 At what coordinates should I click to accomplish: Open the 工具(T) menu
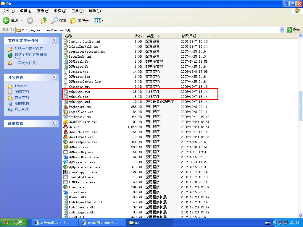point(78,11)
